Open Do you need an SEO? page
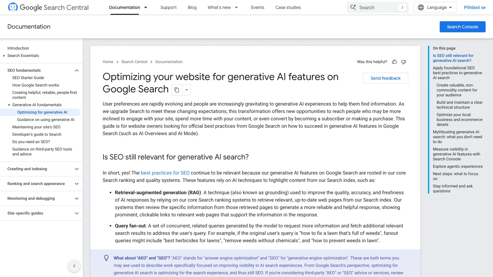This screenshot has width=493, height=277. [31, 142]
